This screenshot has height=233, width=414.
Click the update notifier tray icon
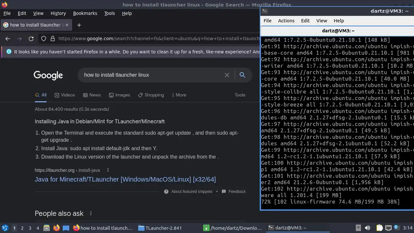(397, 228)
